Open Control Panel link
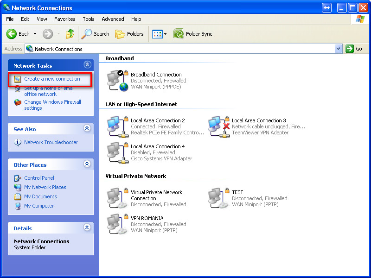 coord(39,178)
